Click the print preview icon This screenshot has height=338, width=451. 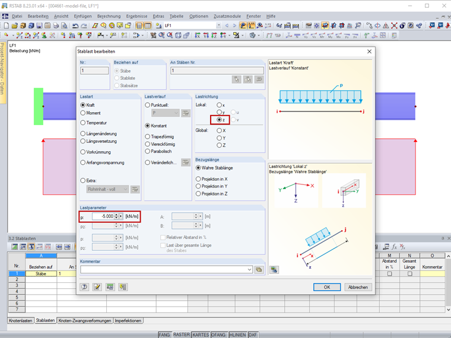tap(65, 25)
